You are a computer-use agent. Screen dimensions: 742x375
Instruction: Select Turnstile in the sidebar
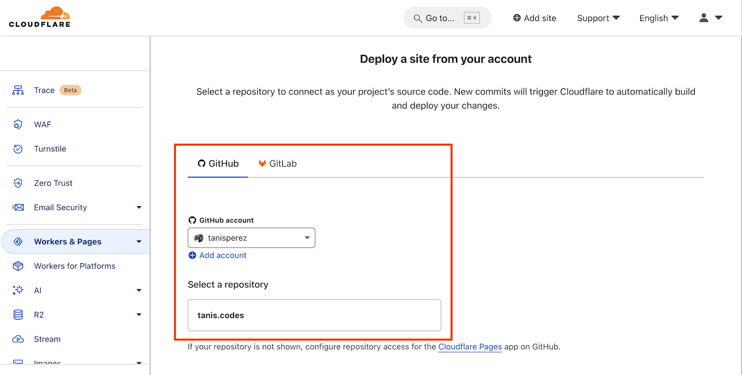tap(50, 149)
